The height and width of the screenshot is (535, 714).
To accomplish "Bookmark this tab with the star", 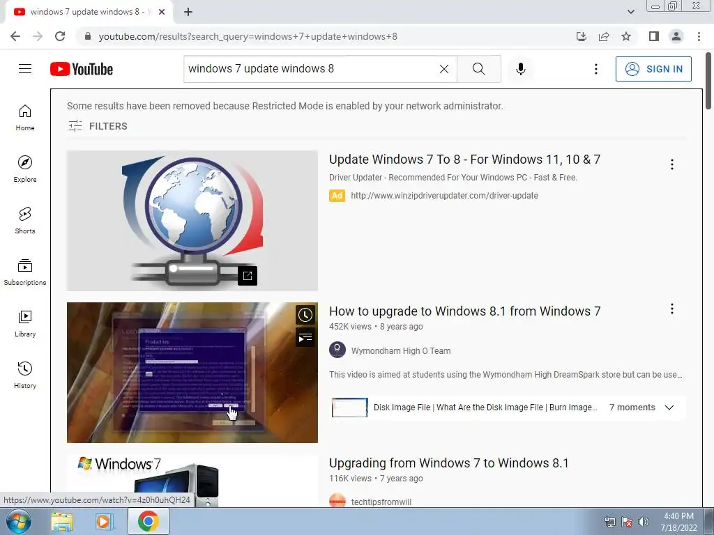I will click(x=626, y=36).
